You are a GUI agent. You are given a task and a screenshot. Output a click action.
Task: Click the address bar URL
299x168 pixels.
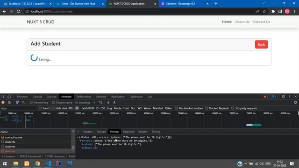tap(51, 11)
